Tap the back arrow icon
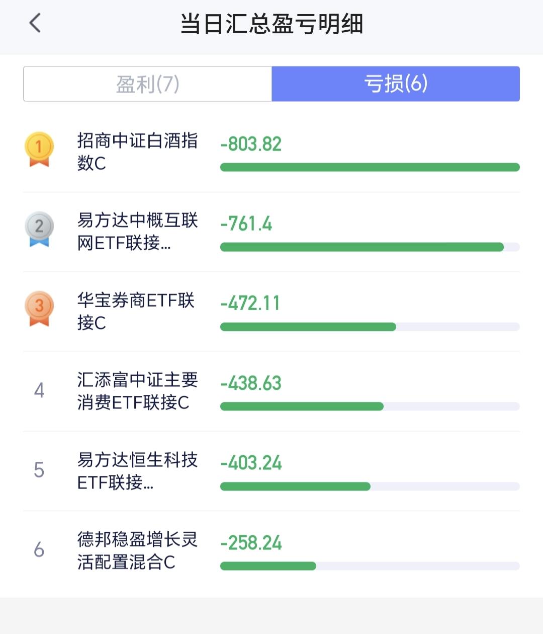Screen dimensions: 543x634 click(x=35, y=23)
